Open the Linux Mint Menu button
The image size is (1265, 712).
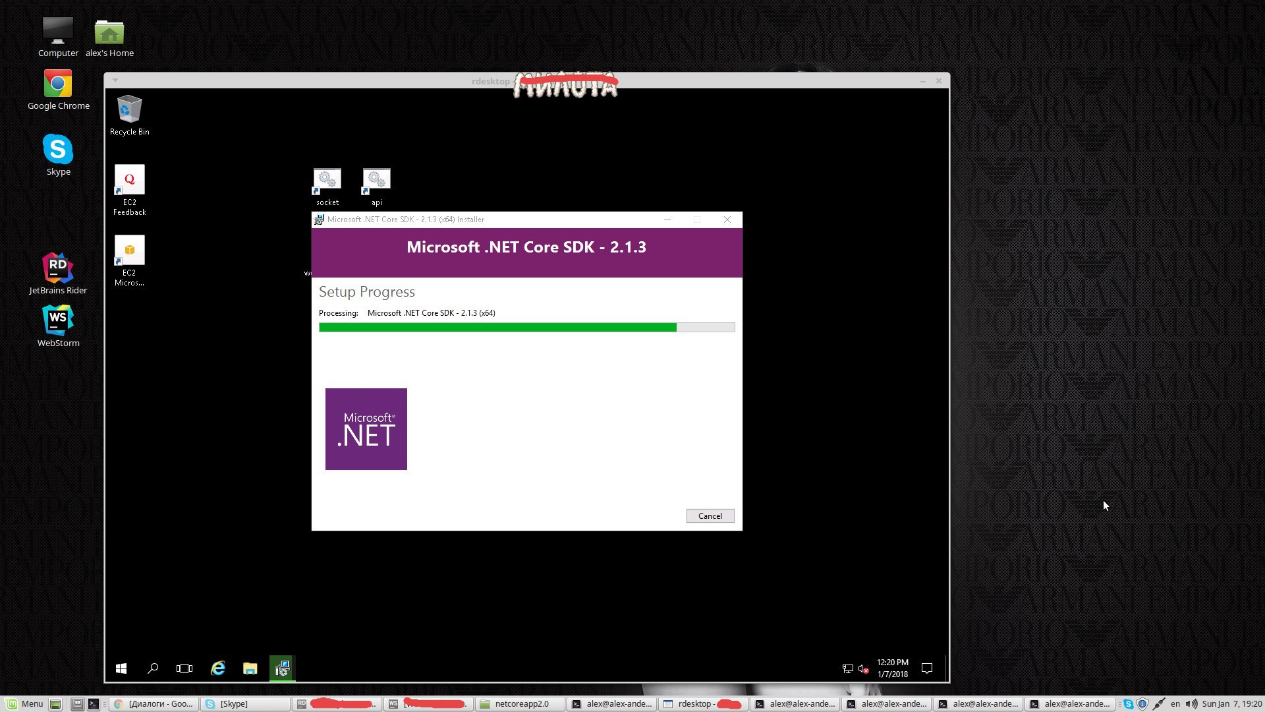pos(25,703)
